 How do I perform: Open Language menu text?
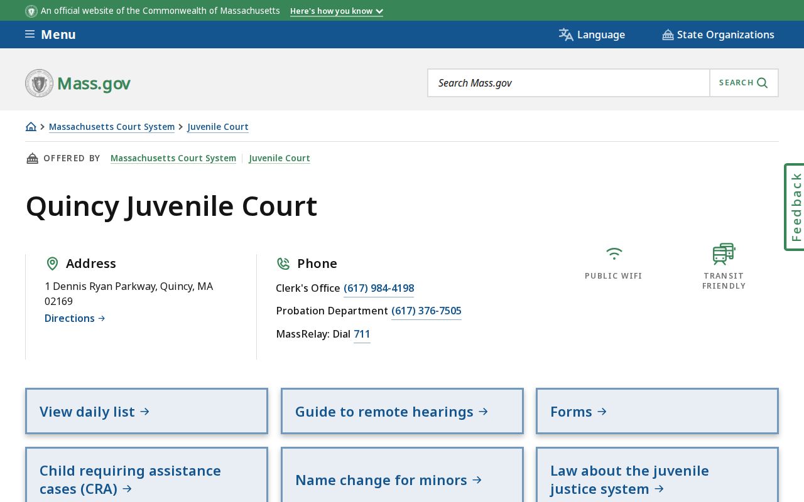601,35
